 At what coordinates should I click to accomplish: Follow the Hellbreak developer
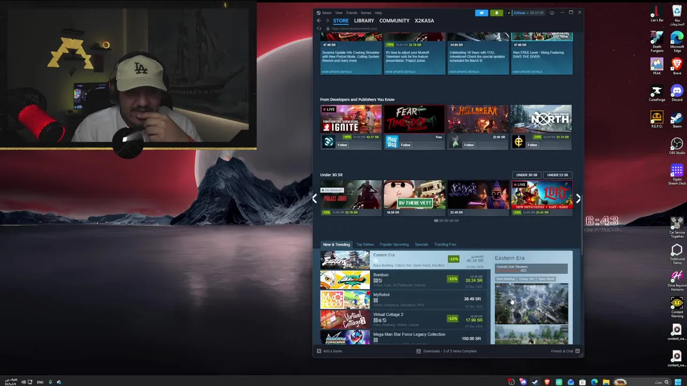[x=469, y=145]
